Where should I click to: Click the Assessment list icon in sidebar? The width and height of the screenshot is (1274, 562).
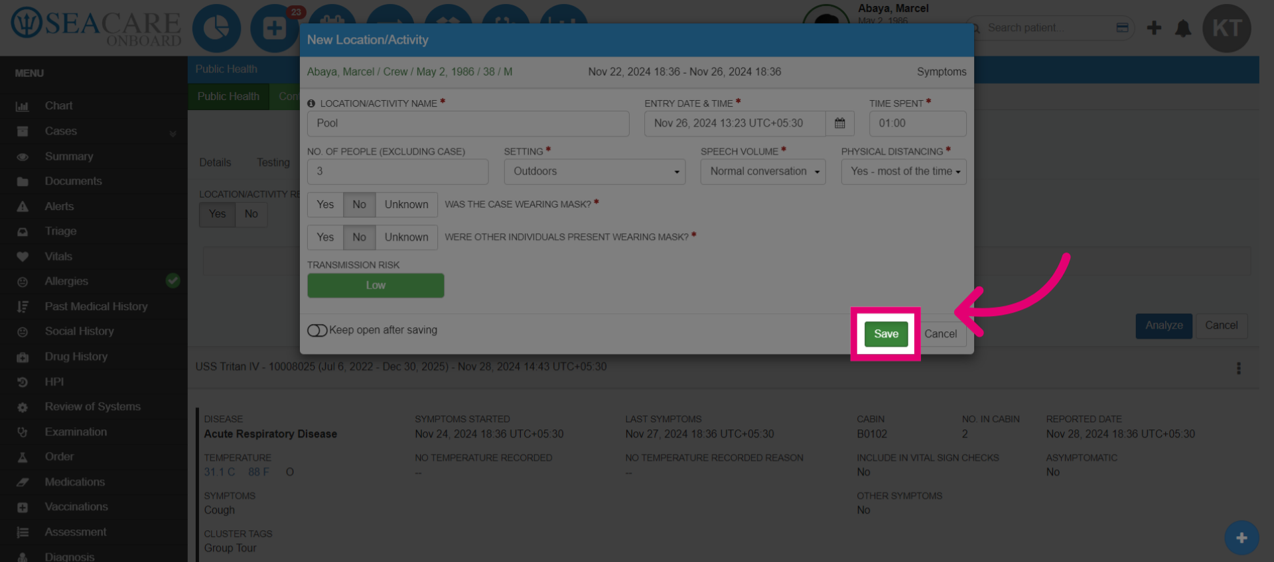pos(23,532)
